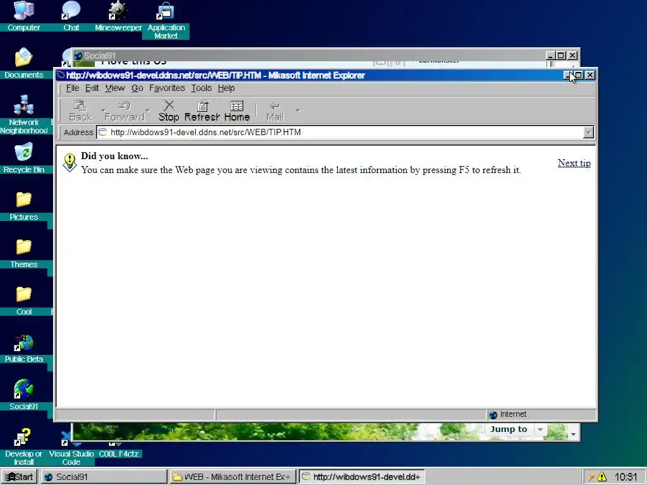Click the Start button

(19, 477)
